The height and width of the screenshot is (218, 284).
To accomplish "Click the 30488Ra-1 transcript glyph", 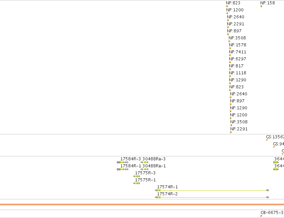I will point(145,170).
